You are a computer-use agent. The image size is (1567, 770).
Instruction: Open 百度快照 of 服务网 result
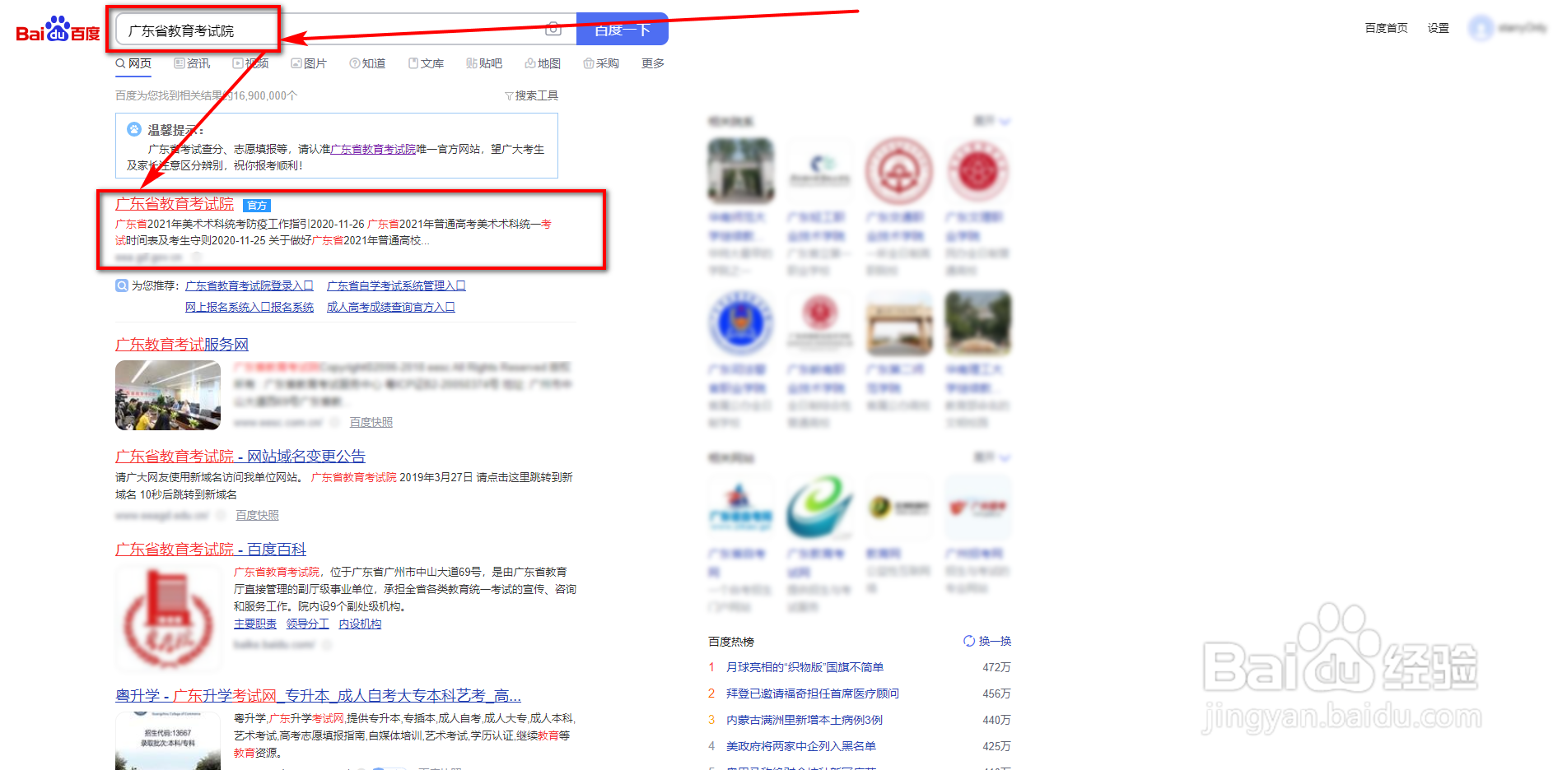coord(371,422)
